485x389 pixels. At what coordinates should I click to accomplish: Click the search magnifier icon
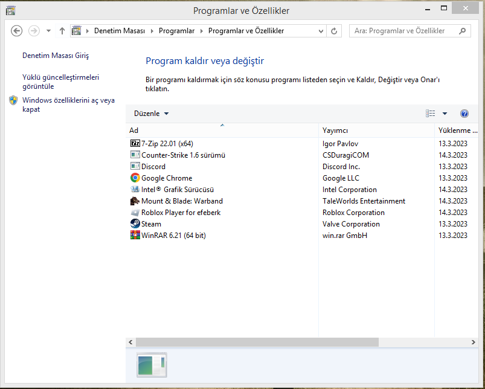pos(463,31)
